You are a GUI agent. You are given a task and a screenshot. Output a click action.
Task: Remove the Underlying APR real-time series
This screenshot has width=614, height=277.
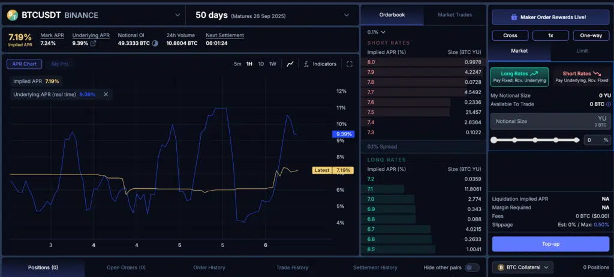[106, 94]
